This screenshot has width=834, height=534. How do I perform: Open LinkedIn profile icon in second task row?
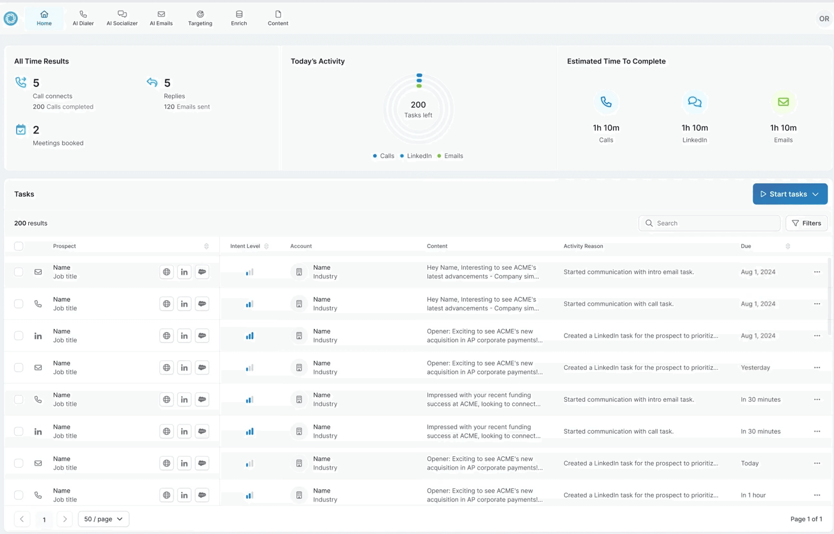pyautogui.click(x=184, y=304)
